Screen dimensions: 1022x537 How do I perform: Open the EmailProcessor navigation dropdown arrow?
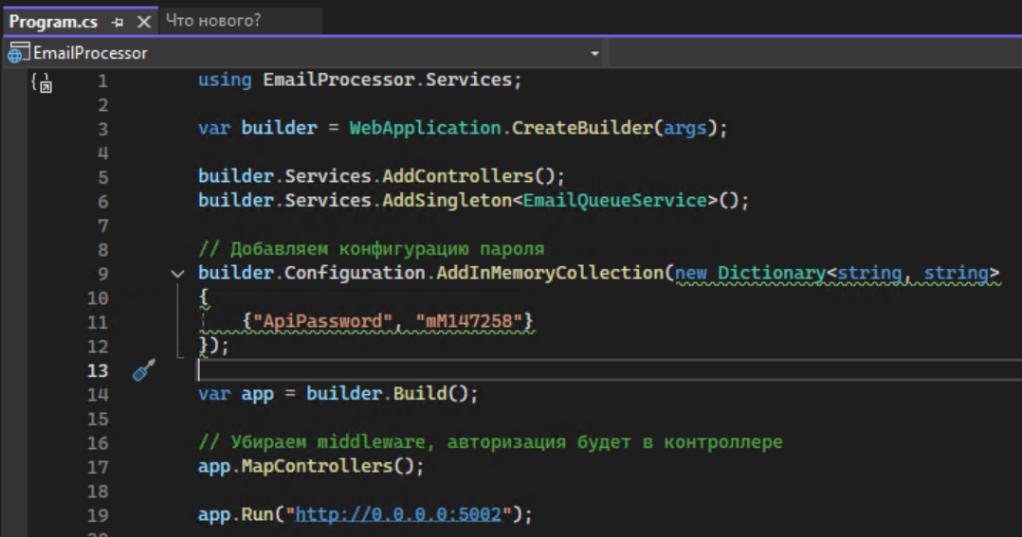[x=594, y=54]
